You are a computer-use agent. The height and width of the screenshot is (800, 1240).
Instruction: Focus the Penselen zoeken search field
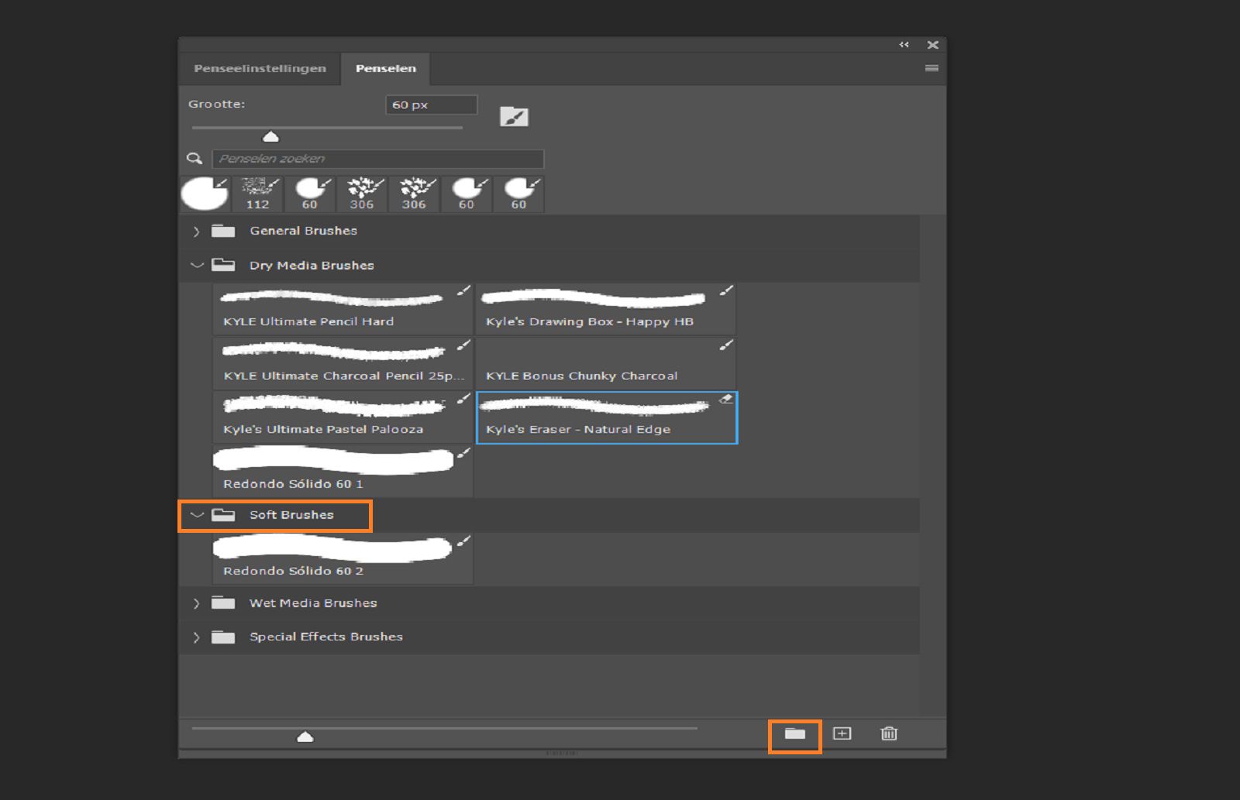coord(378,159)
